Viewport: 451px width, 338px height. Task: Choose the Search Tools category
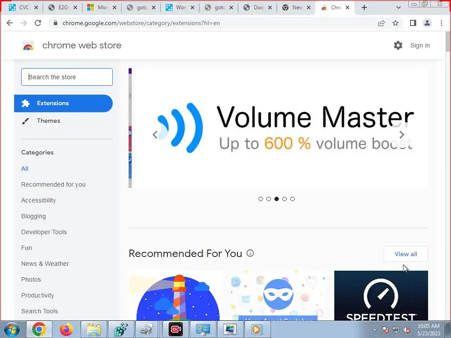point(39,311)
